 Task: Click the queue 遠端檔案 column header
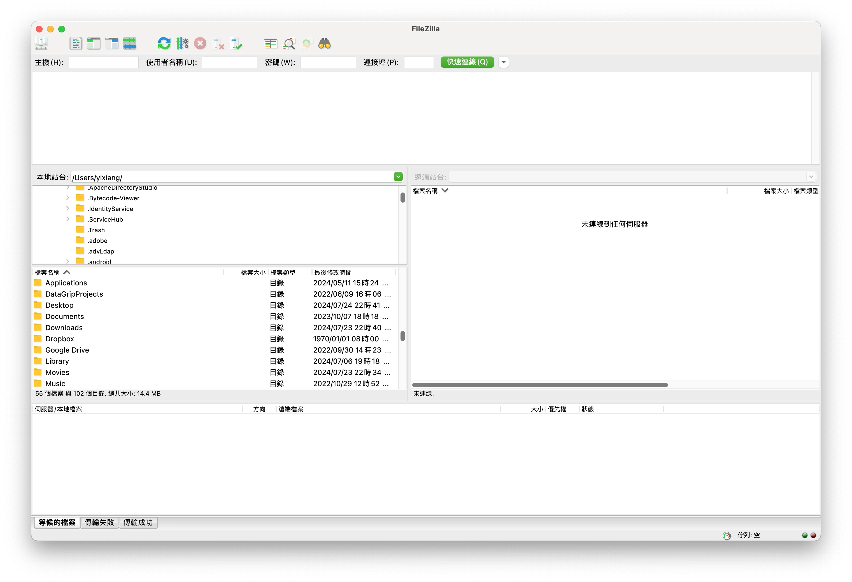point(388,409)
